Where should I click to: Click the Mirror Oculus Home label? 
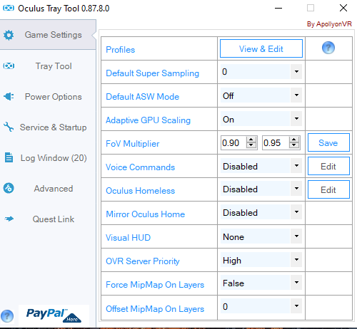[145, 214]
